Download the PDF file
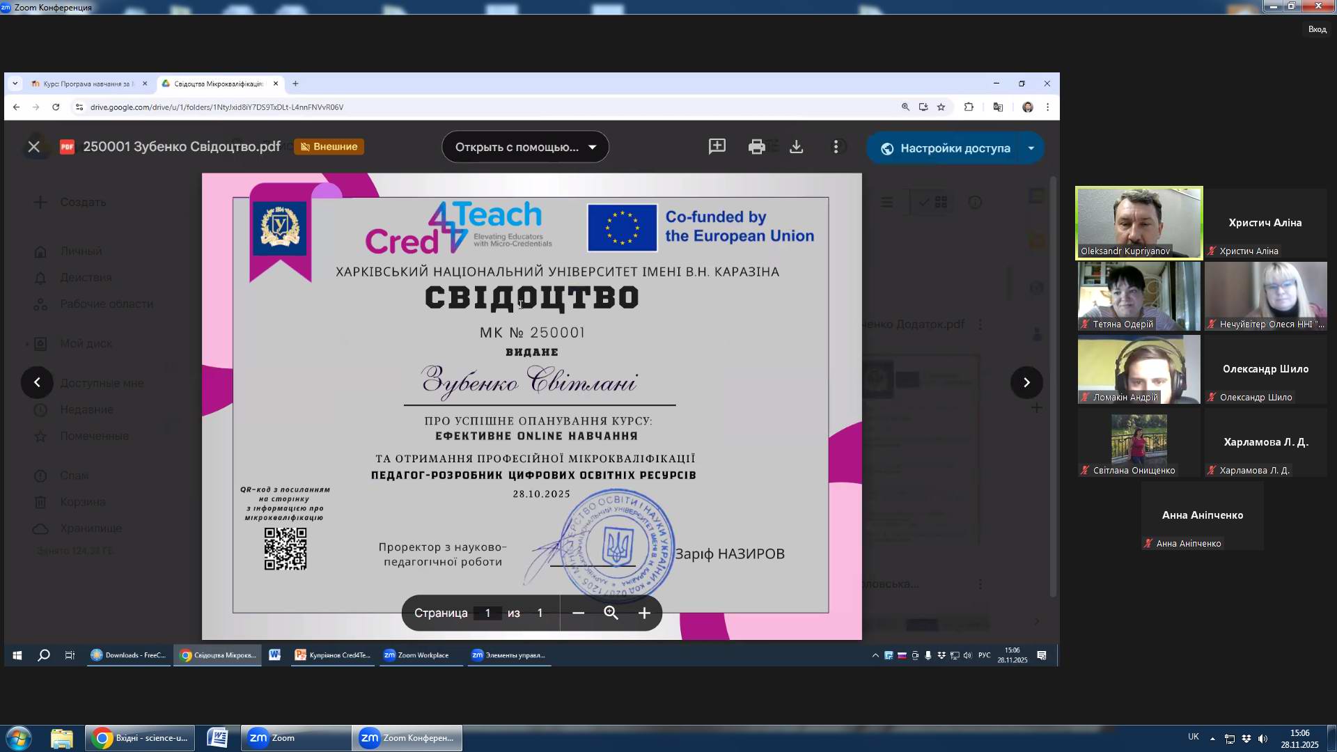The width and height of the screenshot is (1337, 752). [x=796, y=147]
